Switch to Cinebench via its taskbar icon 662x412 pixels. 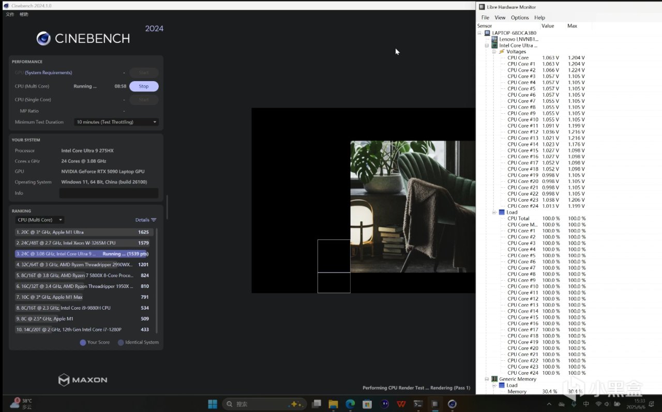coord(452,404)
